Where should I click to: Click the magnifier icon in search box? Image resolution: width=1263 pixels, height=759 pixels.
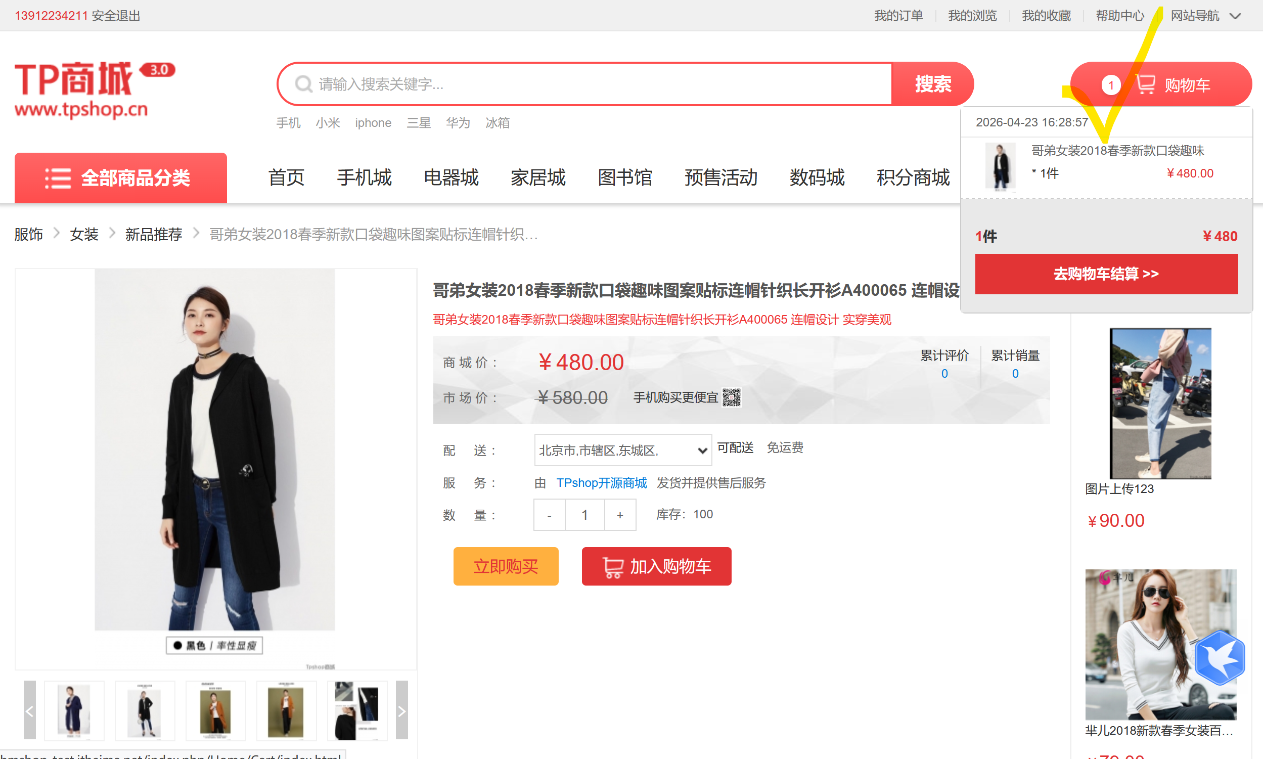303,84
